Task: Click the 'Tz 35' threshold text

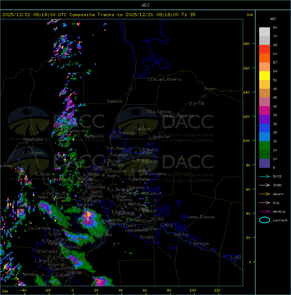Action: coord(189,15)
